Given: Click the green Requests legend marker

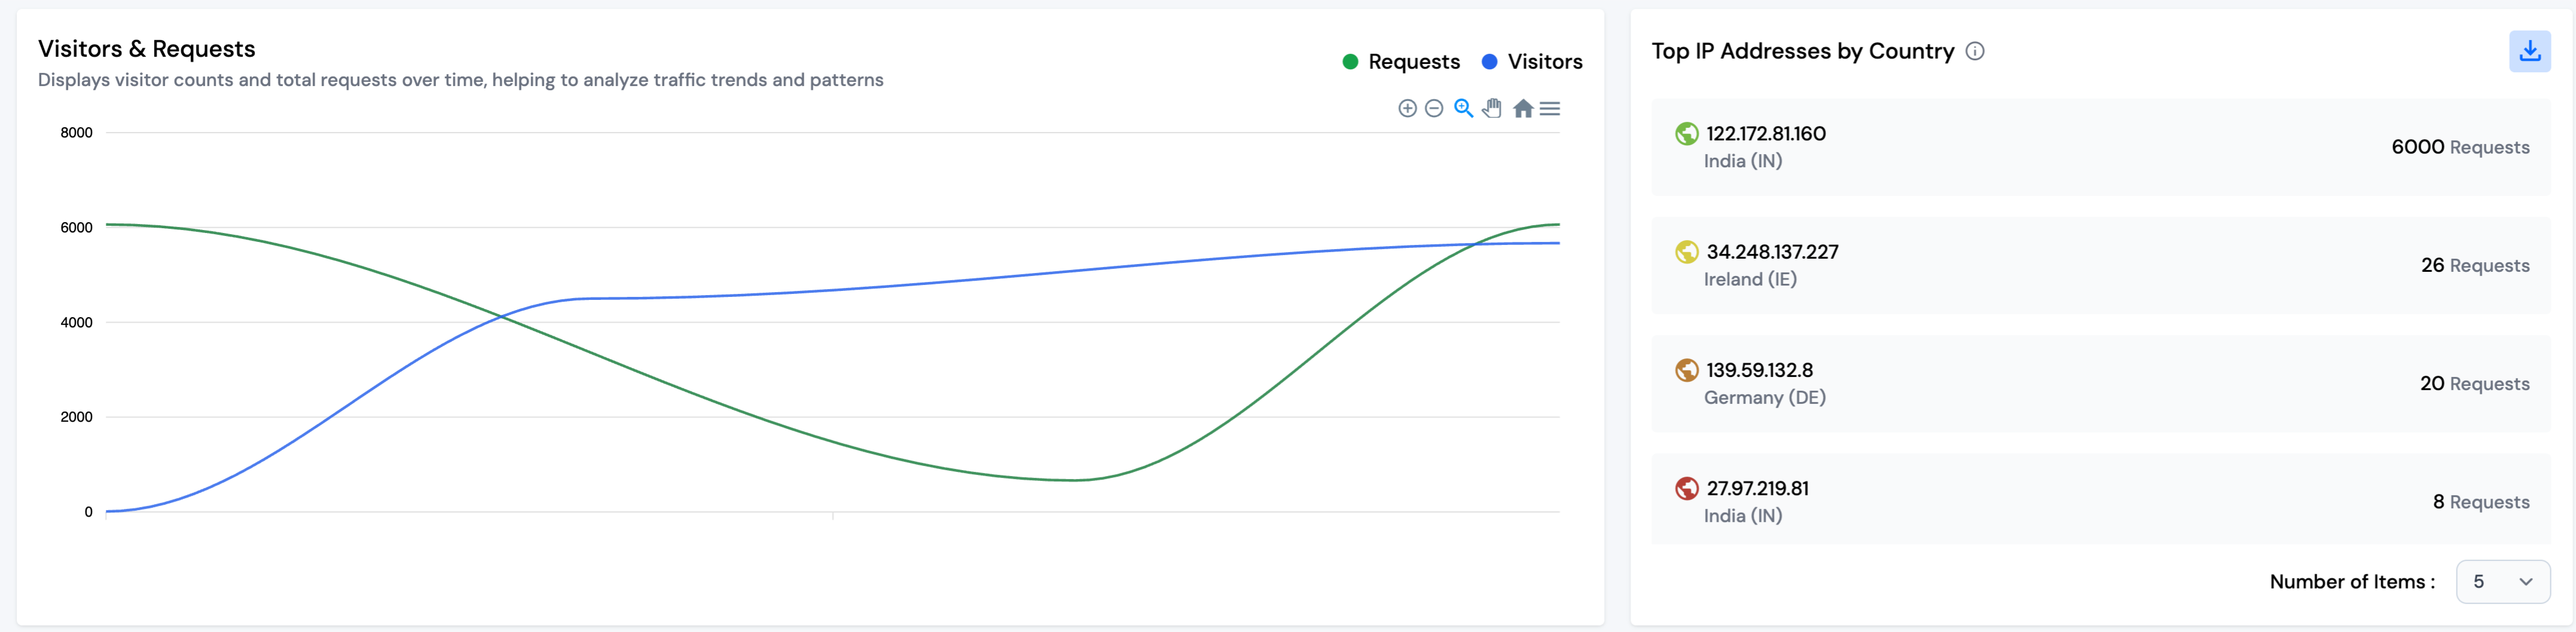Looking at the screenshot, I should coord(1350,62).
